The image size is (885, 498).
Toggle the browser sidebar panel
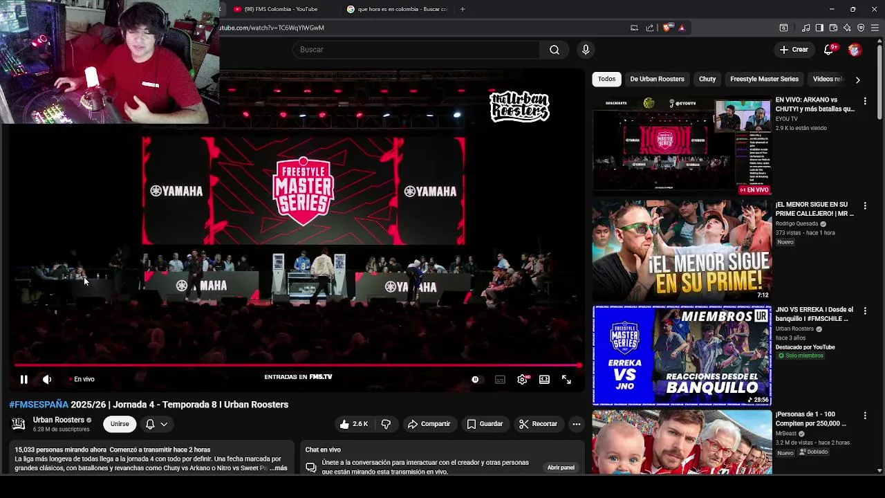819,28
